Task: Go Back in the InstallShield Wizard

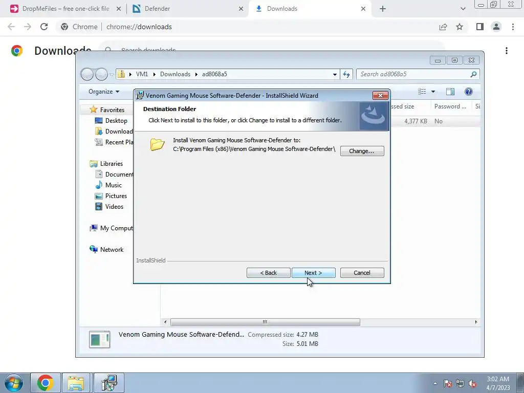Action: pyautogui.click(x=268, y=273)
